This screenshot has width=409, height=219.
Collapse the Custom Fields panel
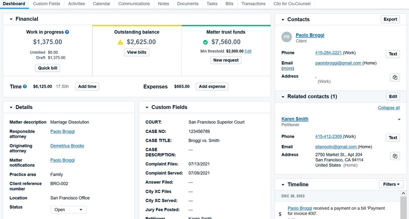point(147,107)
